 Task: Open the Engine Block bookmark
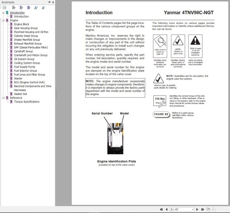pyautogui.click(x=21, y=24)
